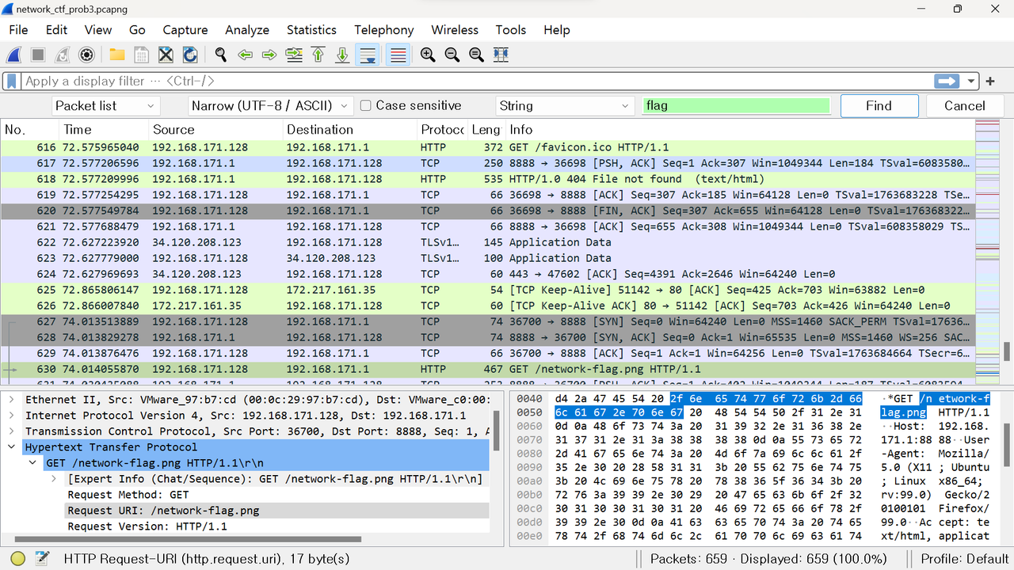
Task: Open the Capture menu
Action: click(x=185, y=30)
